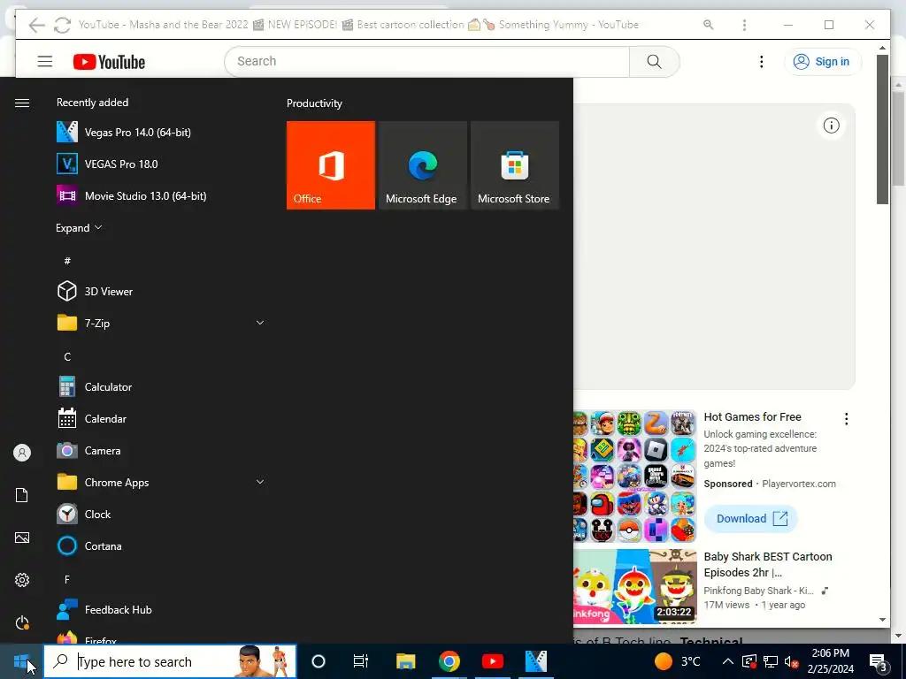Viewport: 906px width, 679px height.
Task: Show hidden system tray icons
Action: click(728, 661)
